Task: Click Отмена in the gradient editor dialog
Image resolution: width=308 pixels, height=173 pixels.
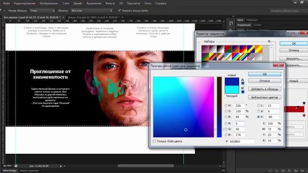Action: pyautogui.click(x=294, y=50)
